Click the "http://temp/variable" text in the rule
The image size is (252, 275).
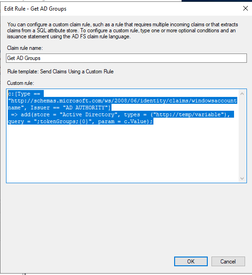pyautogui.click(x=188, y=114)
